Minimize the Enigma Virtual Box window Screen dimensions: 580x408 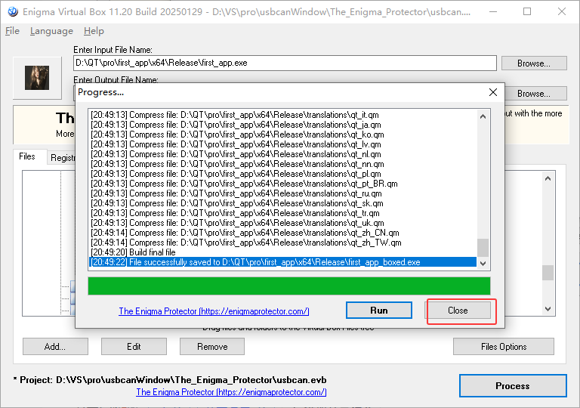pyautogui.click(x=493, y=12)
